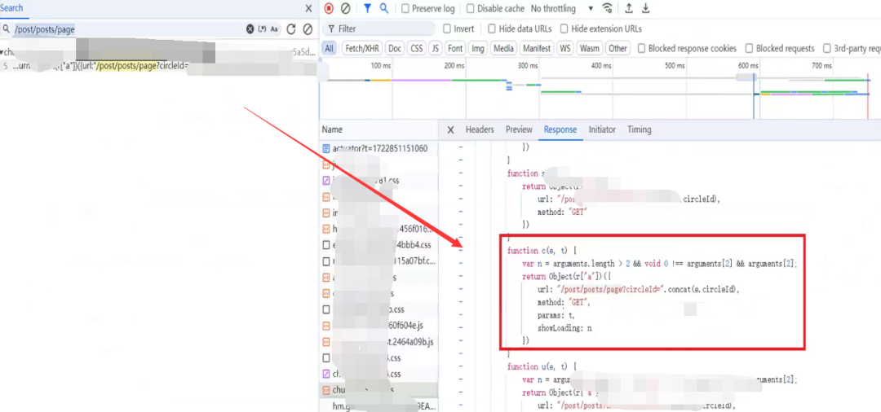Check 3rd-party requests option
The image size is (881, 412).
[x=827, y=49]
